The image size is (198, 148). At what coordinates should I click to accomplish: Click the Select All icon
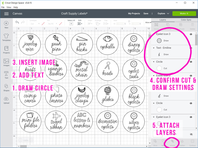[x=71, y=24]
